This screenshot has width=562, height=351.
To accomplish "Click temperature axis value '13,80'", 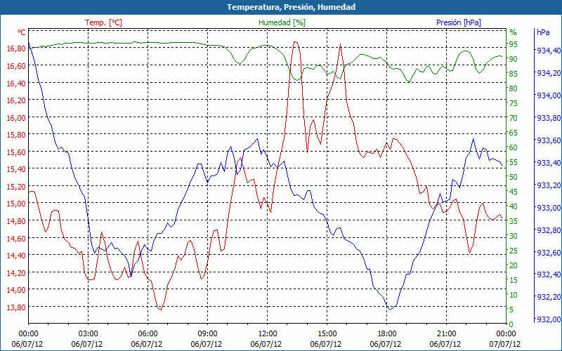I will point(16,307).
